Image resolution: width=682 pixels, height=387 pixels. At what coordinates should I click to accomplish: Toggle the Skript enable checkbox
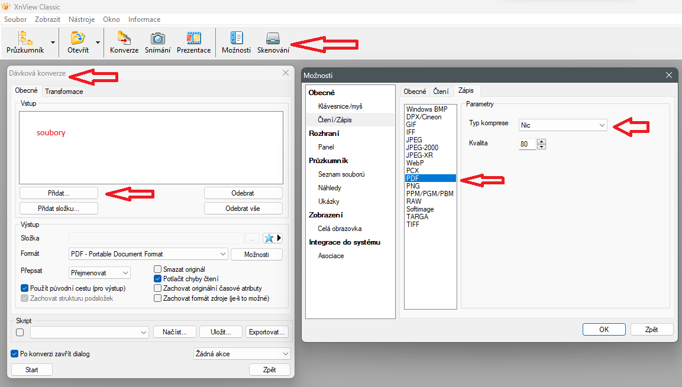[x=20, y=333]
